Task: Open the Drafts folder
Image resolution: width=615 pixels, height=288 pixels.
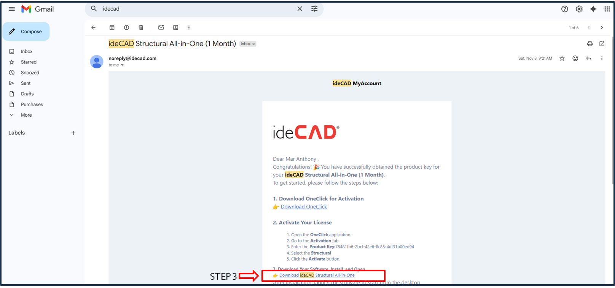Action: coord(27,94)
